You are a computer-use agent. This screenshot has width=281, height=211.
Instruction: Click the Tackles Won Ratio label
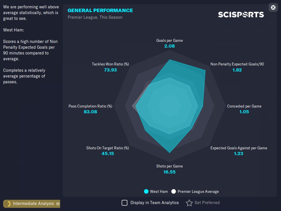(110, 64)
